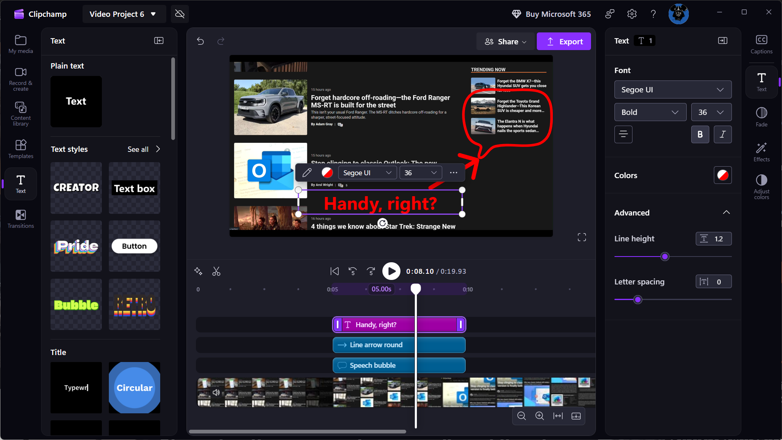Click floating toolbar color swatch
Viewport: 782px width, 440px height.
point(327,173)
